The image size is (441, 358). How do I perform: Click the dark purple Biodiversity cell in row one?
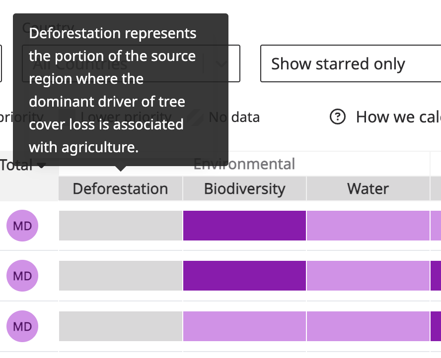pos(244,225)
